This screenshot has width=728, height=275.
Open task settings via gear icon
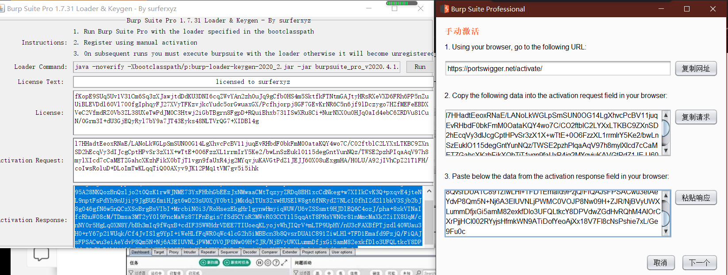pos(268,263)
